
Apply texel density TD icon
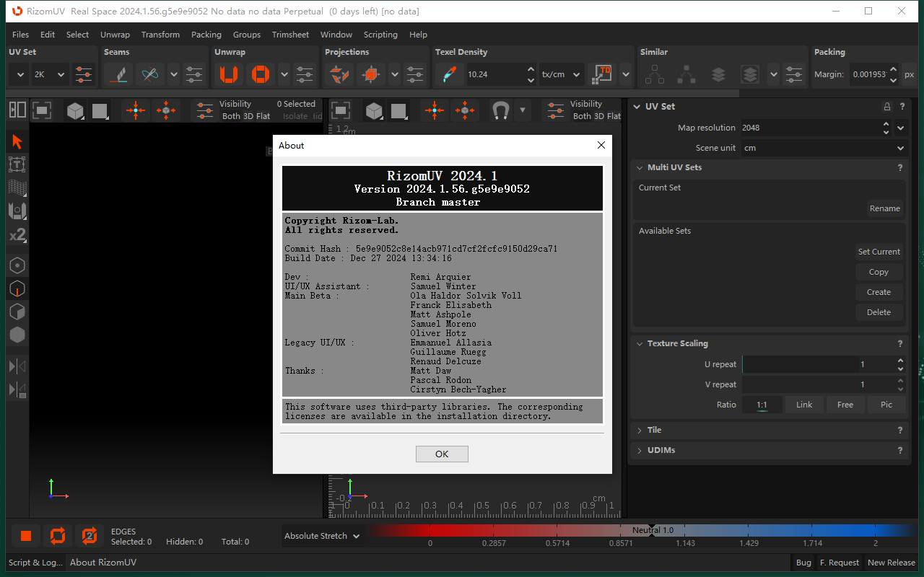click(603, 74)
